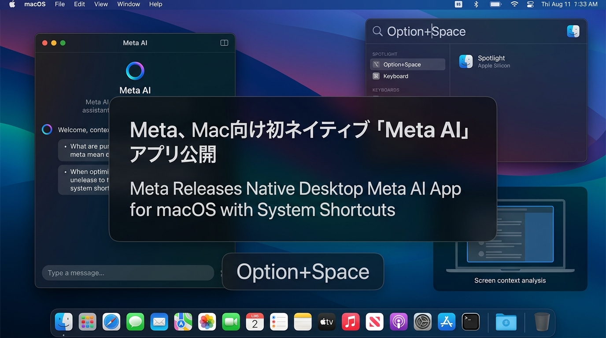Click the Finder icon in the Spotlight search bar
The image size is (606, 338).
[573, 31]
